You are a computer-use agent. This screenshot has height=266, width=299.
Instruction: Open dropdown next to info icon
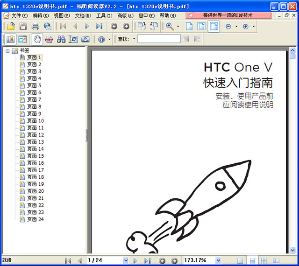[109, 40]
